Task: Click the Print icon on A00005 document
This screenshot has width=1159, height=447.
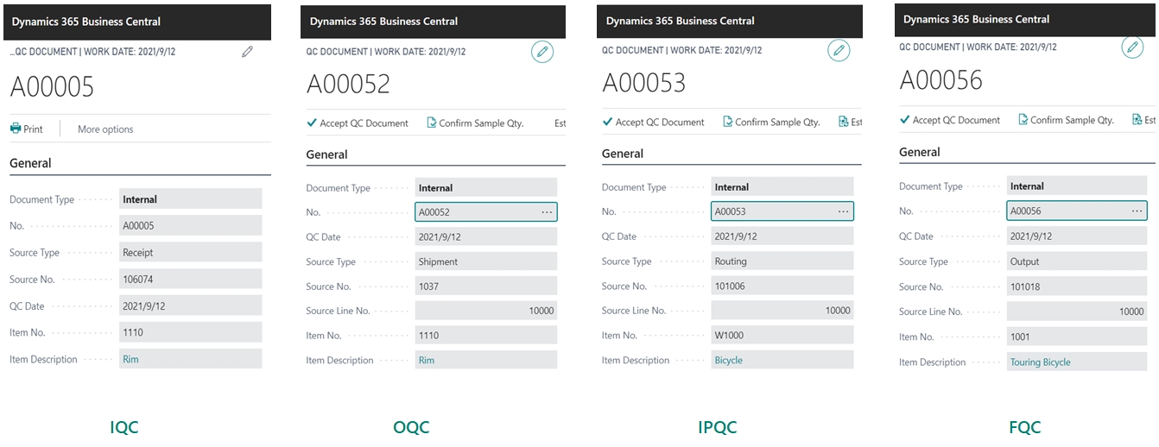Action: coord(16,129)
